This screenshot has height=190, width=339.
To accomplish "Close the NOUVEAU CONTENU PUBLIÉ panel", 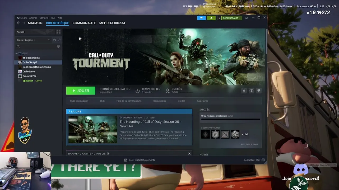I will coord(189,154).
